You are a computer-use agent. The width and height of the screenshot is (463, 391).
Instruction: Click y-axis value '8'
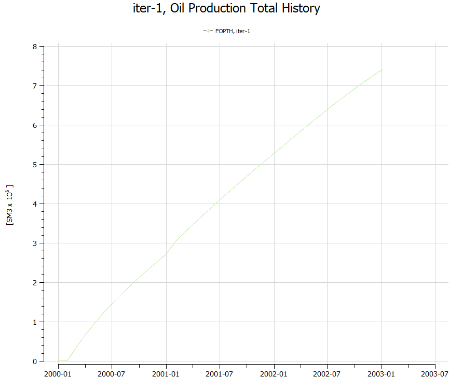pos(35,47)
